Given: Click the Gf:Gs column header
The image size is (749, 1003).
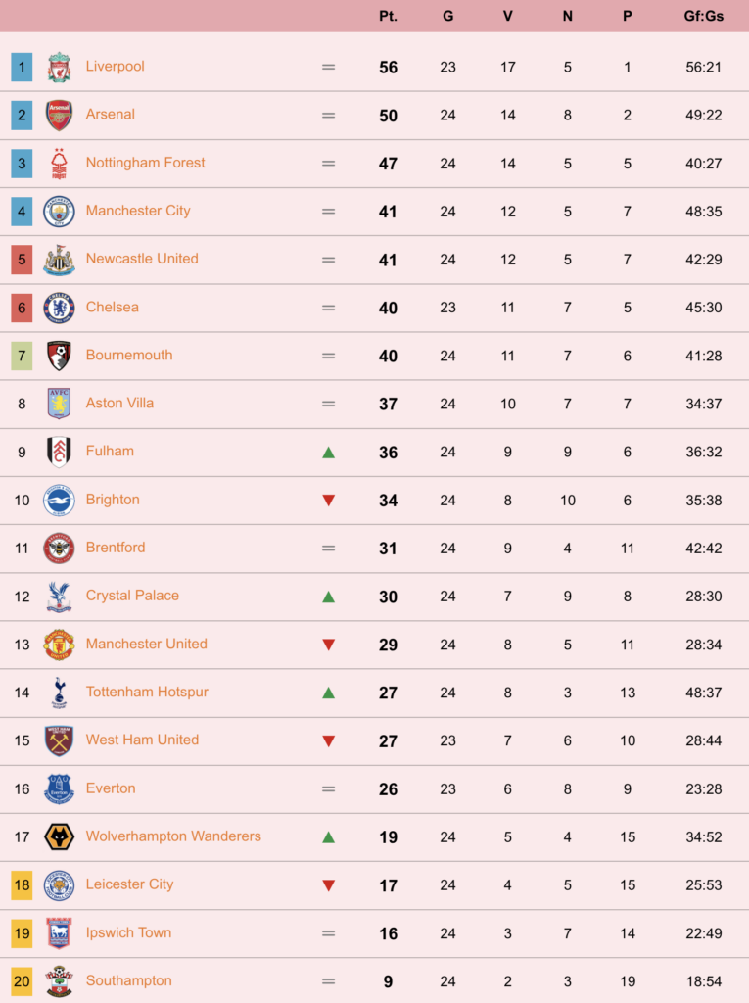Looking at the screenshot, I should coord(704,16).
